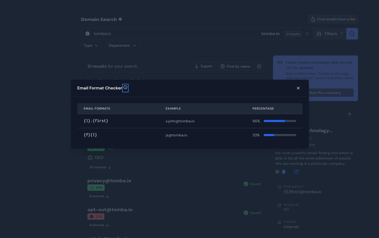Click the 21 results badge in search bar
This screenshot has height=238, width=379.
[293, 34]
